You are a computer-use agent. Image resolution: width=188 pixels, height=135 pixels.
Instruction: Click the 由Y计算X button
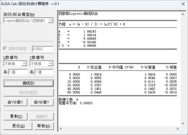click(x=15, y=102)
